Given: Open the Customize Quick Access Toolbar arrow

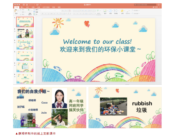Looking at the screenshot, I should (41, 5).
